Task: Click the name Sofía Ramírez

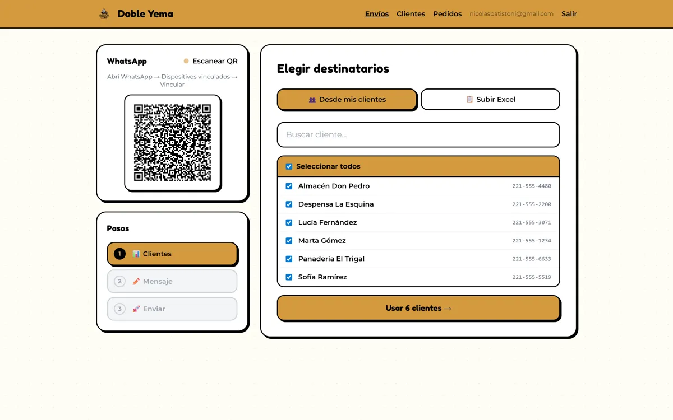Action: coord(322,277)
